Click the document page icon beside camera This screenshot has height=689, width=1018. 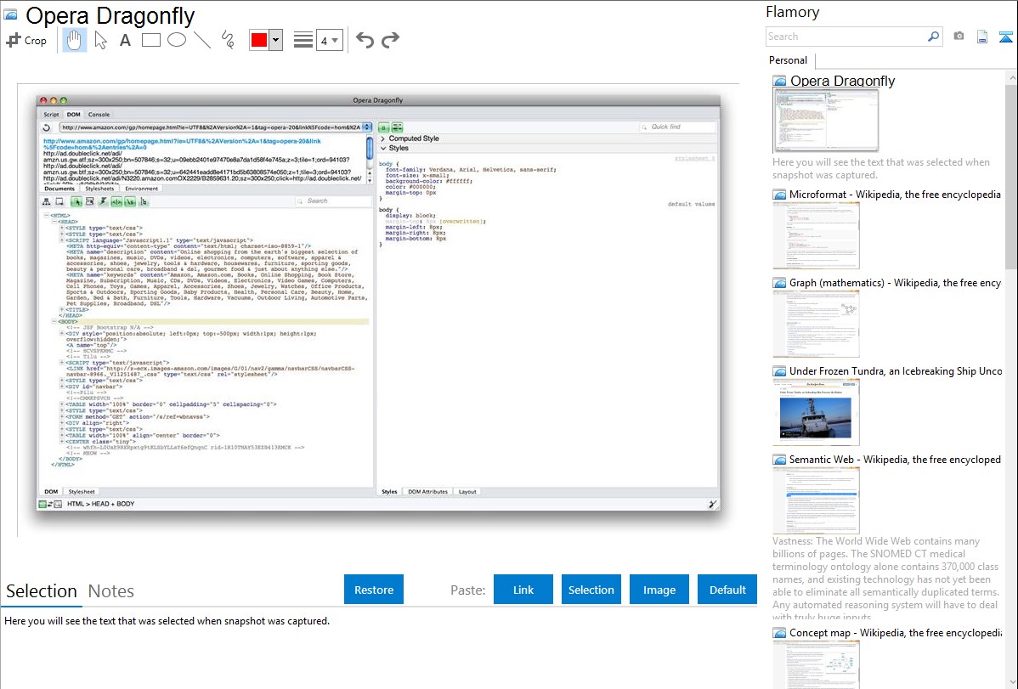(982, 37)
